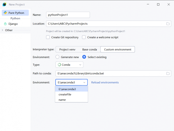Pick createFile environment from list
Image resolution: width=174 pixels, height=131 pixels.
tap(71, 94)
